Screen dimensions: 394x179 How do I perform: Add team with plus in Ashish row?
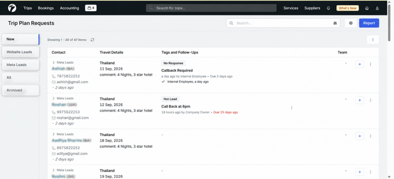360,64
